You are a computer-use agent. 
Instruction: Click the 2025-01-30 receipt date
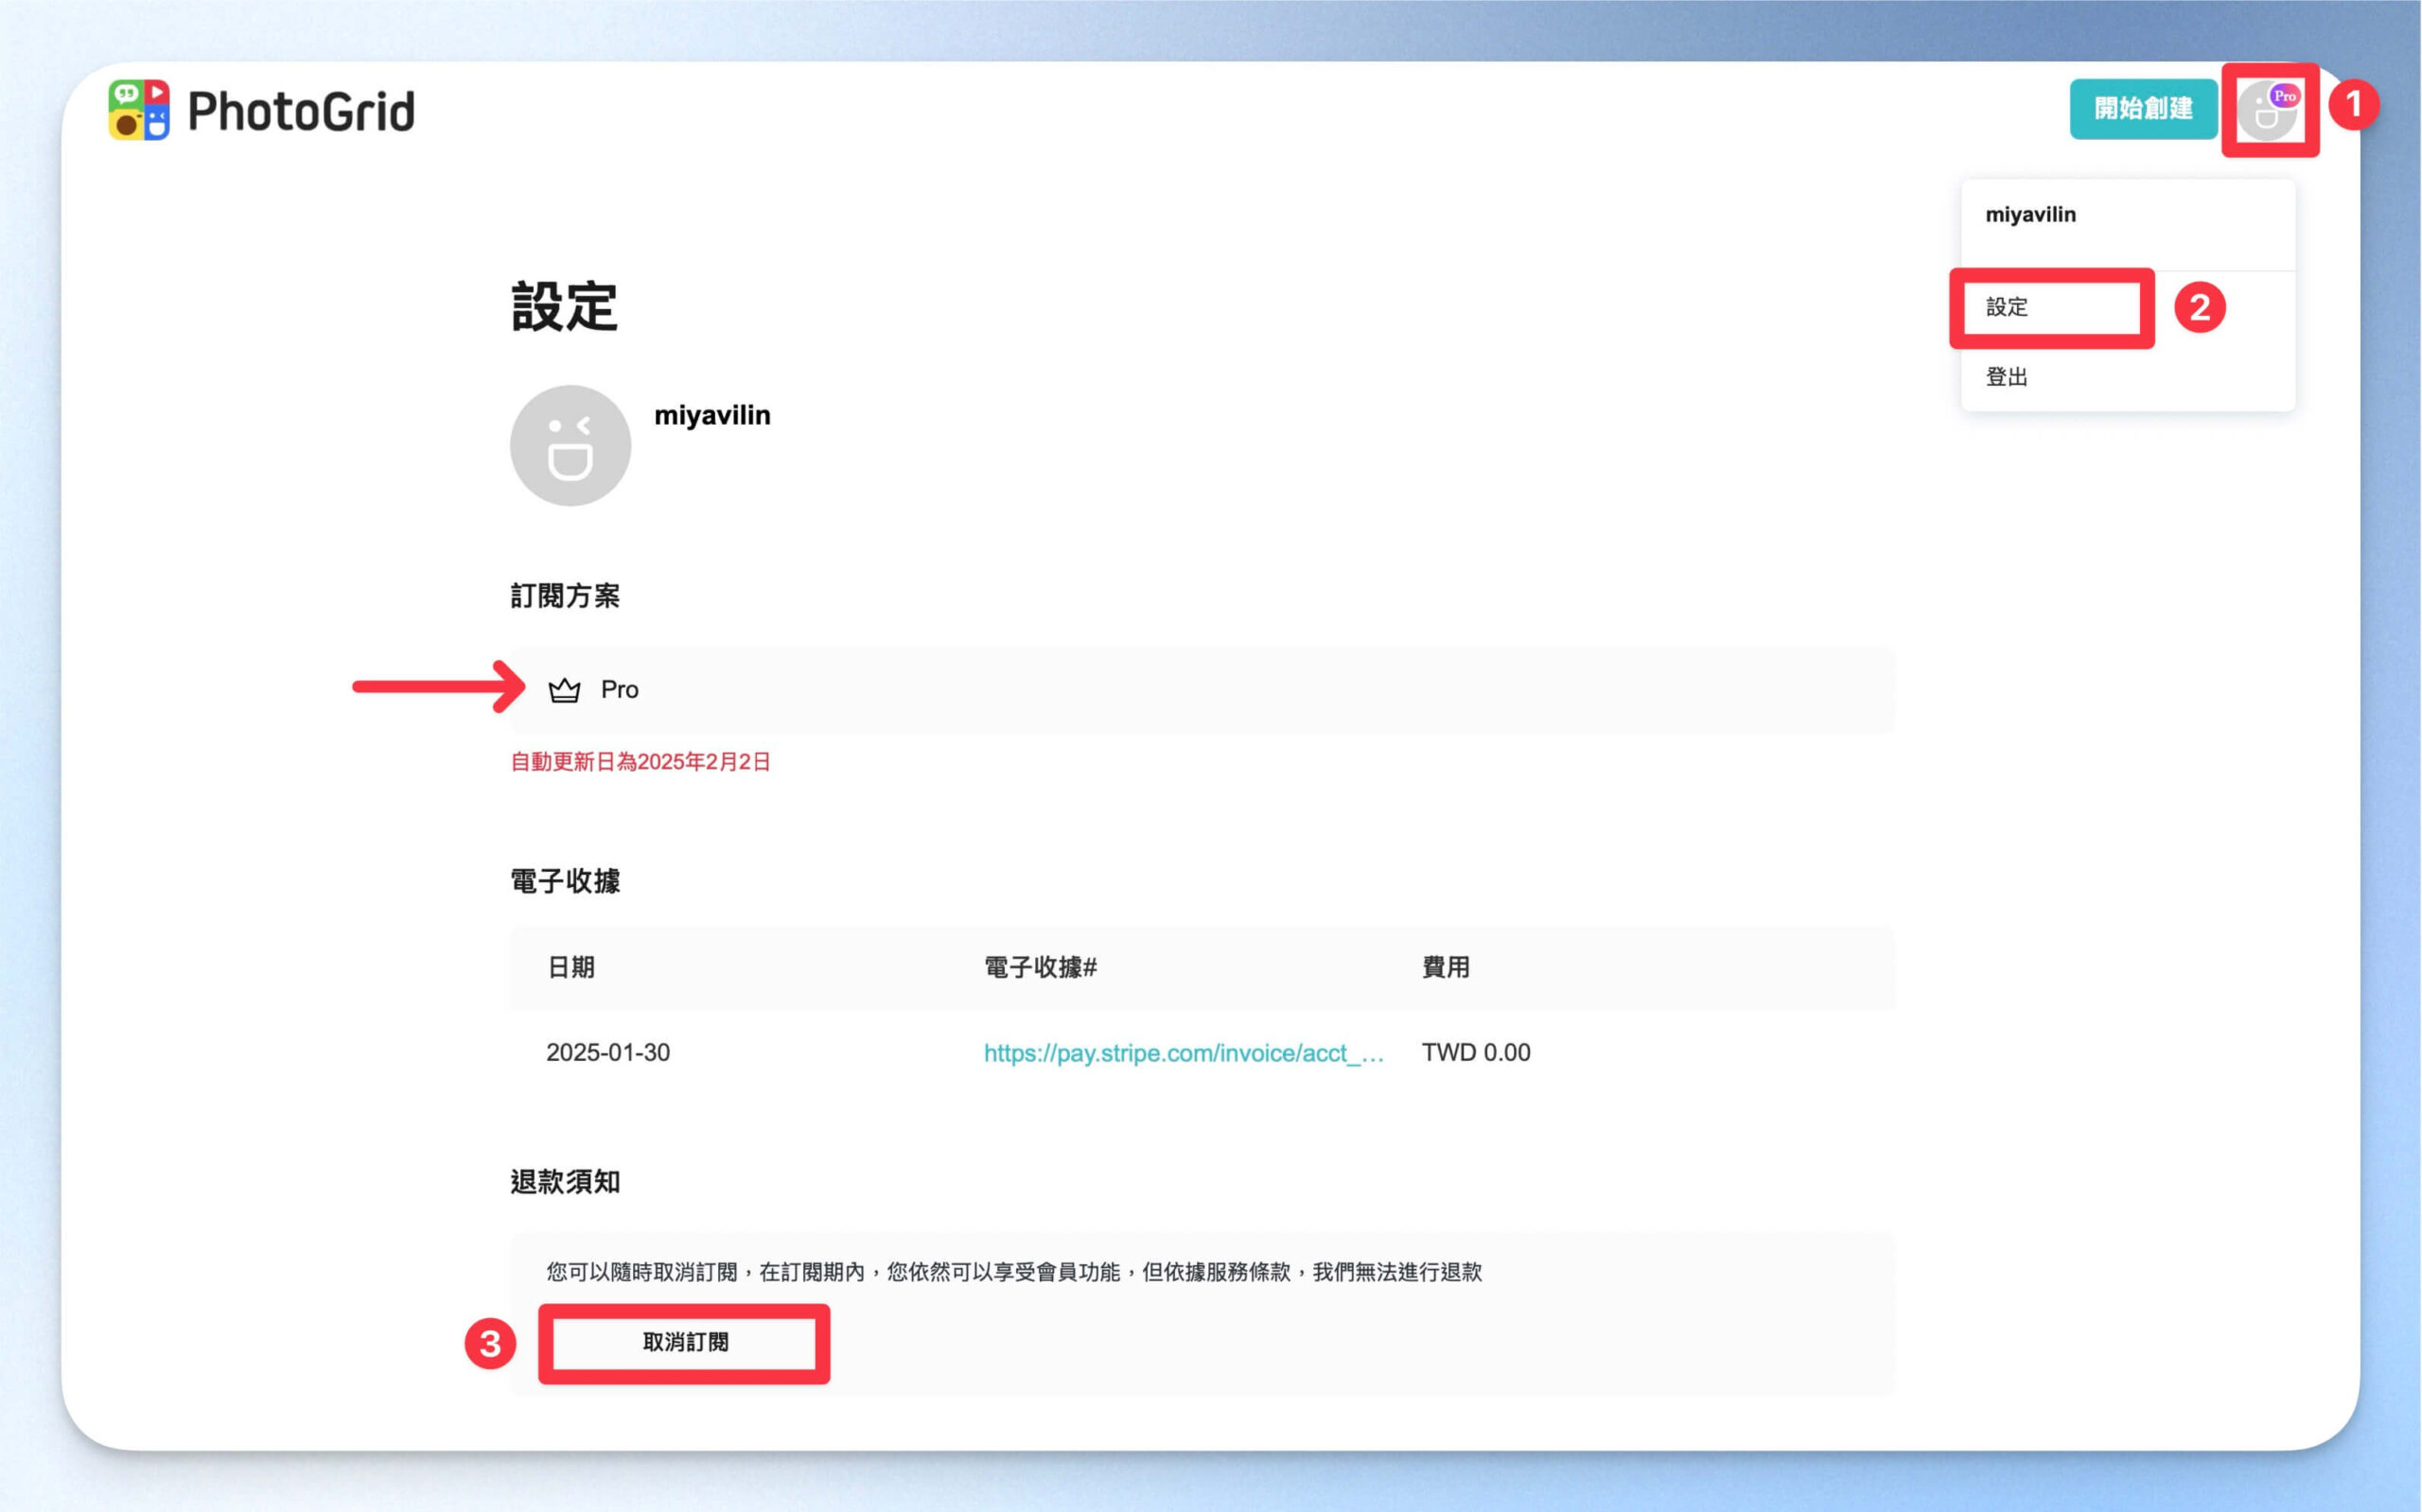pyautogui.click(x=608, y=1052)
